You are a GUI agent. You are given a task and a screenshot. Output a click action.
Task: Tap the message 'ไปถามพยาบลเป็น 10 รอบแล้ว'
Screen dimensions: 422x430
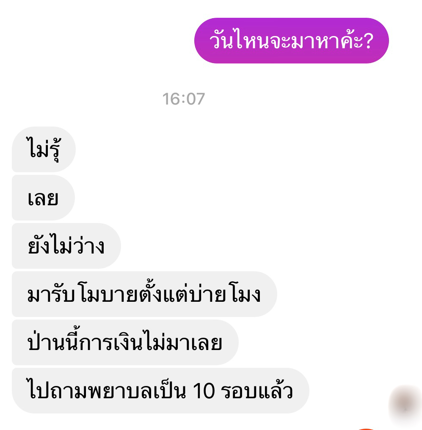[x=160, y=391]
